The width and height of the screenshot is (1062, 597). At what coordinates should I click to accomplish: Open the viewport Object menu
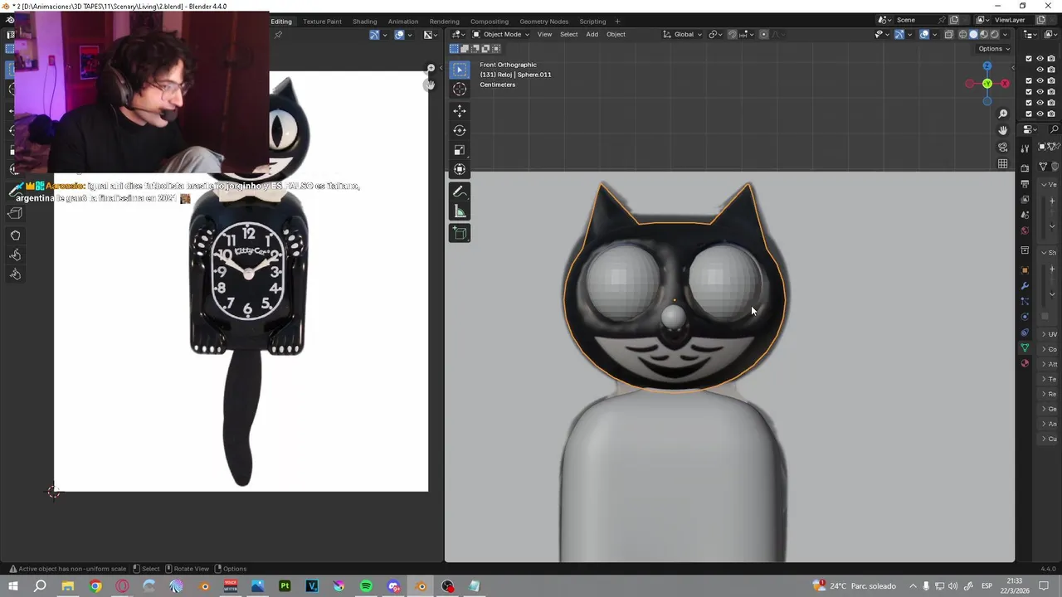[x=616, y=34]
